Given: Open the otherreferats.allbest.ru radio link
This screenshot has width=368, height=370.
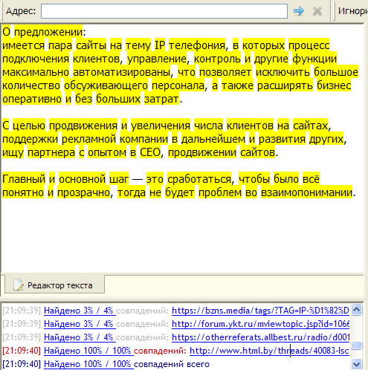Looking at the screenshot, I should click(260, 337).
